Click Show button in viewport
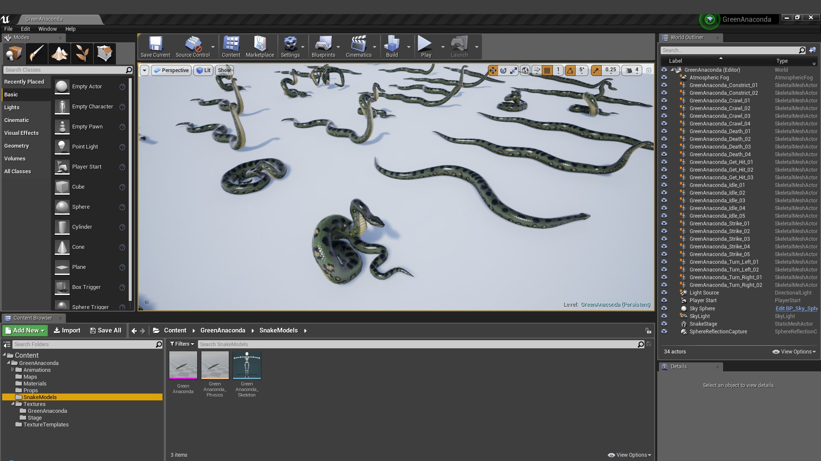 224,70
